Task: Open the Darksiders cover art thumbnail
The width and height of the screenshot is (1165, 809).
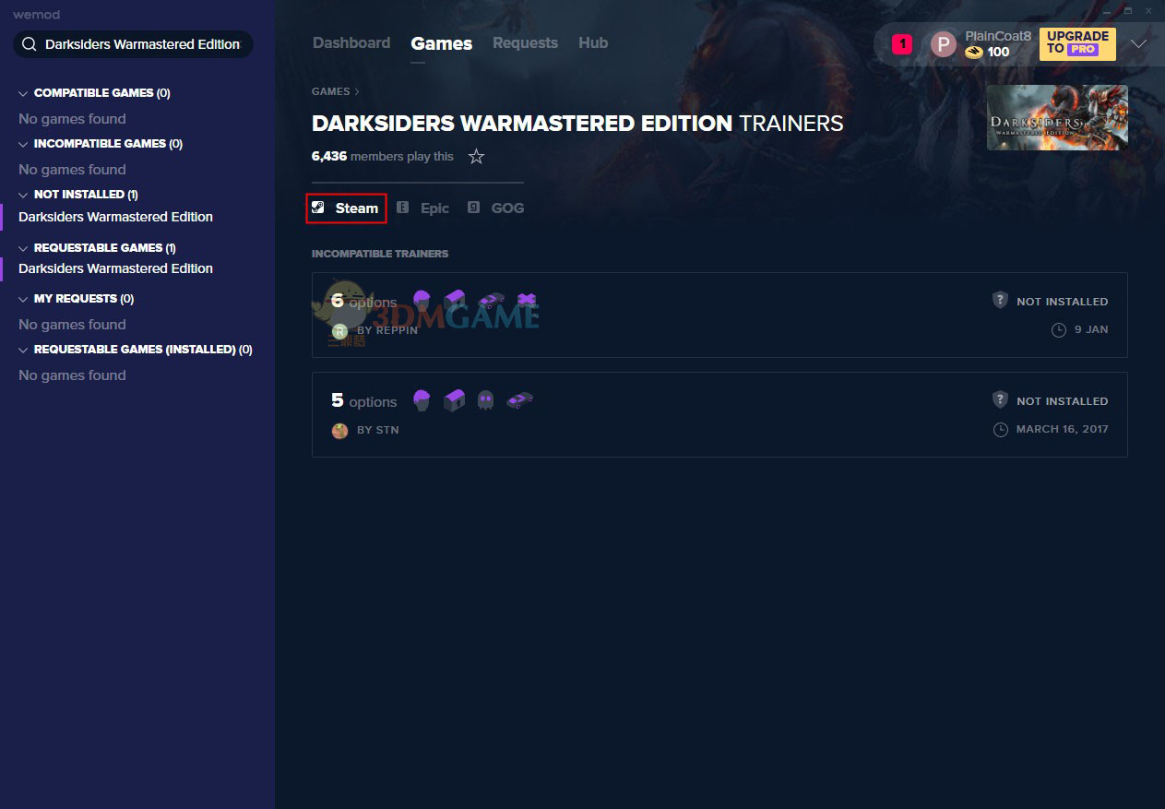Action: pyautogui.click(x=1057, y=118)
